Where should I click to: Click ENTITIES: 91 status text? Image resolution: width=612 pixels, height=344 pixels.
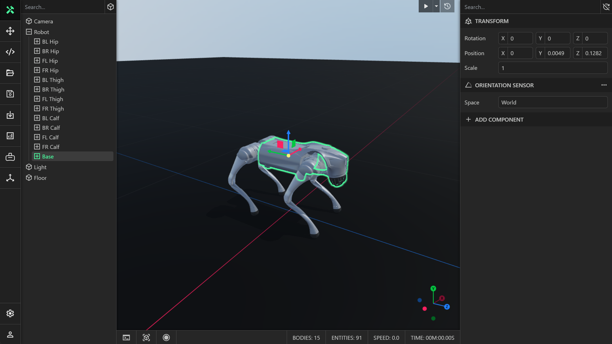(347, 338)
